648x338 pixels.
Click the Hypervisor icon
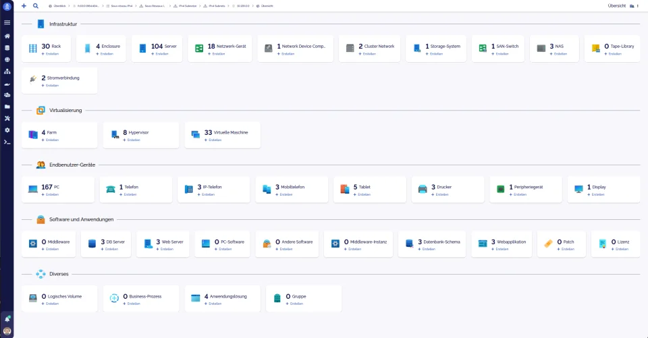[115, 134]
